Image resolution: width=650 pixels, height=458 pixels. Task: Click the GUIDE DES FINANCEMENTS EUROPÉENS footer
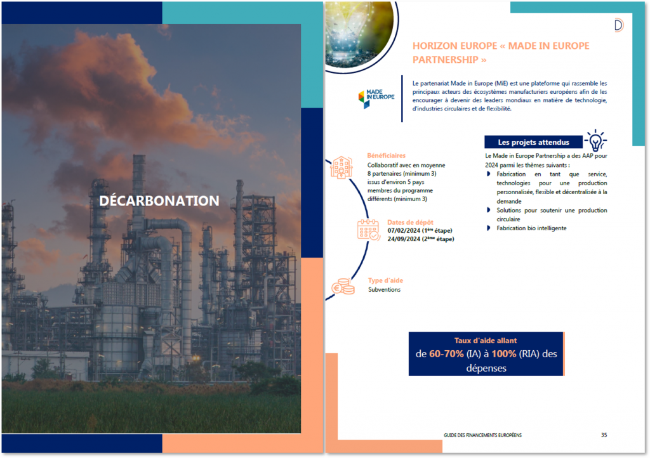pyautogui.click(x=482, y=435)
